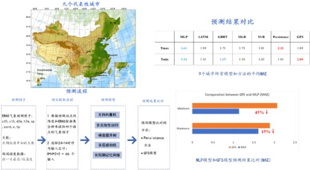This screenshot has height=170, width=310.
Task: Click the blue arrow before the comparison box
Action: [x=132, y=140]
